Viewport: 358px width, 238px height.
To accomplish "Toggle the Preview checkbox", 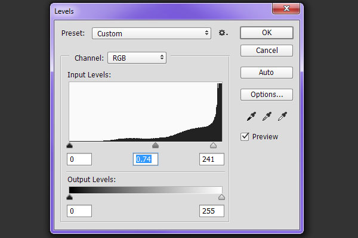I will [245, 136].
